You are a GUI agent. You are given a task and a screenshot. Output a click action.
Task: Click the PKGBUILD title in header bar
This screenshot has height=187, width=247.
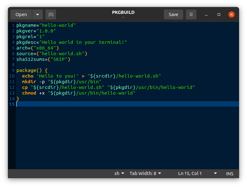pos(123,12)
